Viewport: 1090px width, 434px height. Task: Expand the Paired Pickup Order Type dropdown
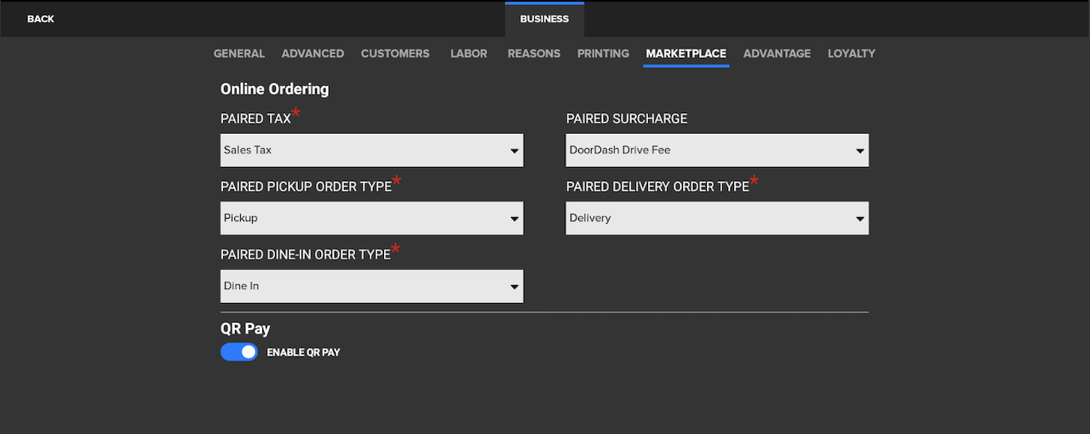point(371,218)
